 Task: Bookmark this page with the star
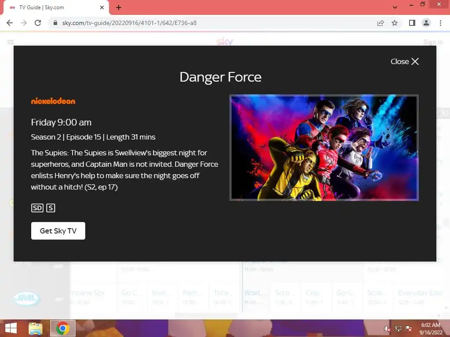click(395, 23)
